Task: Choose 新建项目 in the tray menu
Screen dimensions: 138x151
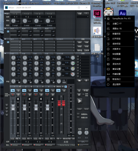Action: click(120, 34)
